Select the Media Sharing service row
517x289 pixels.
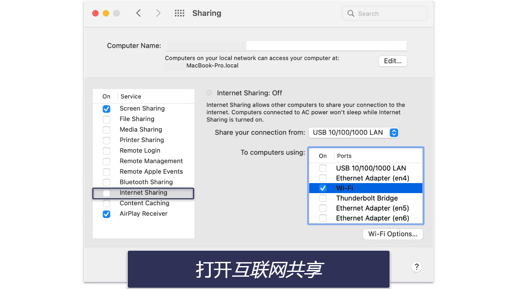click(144, 129)
